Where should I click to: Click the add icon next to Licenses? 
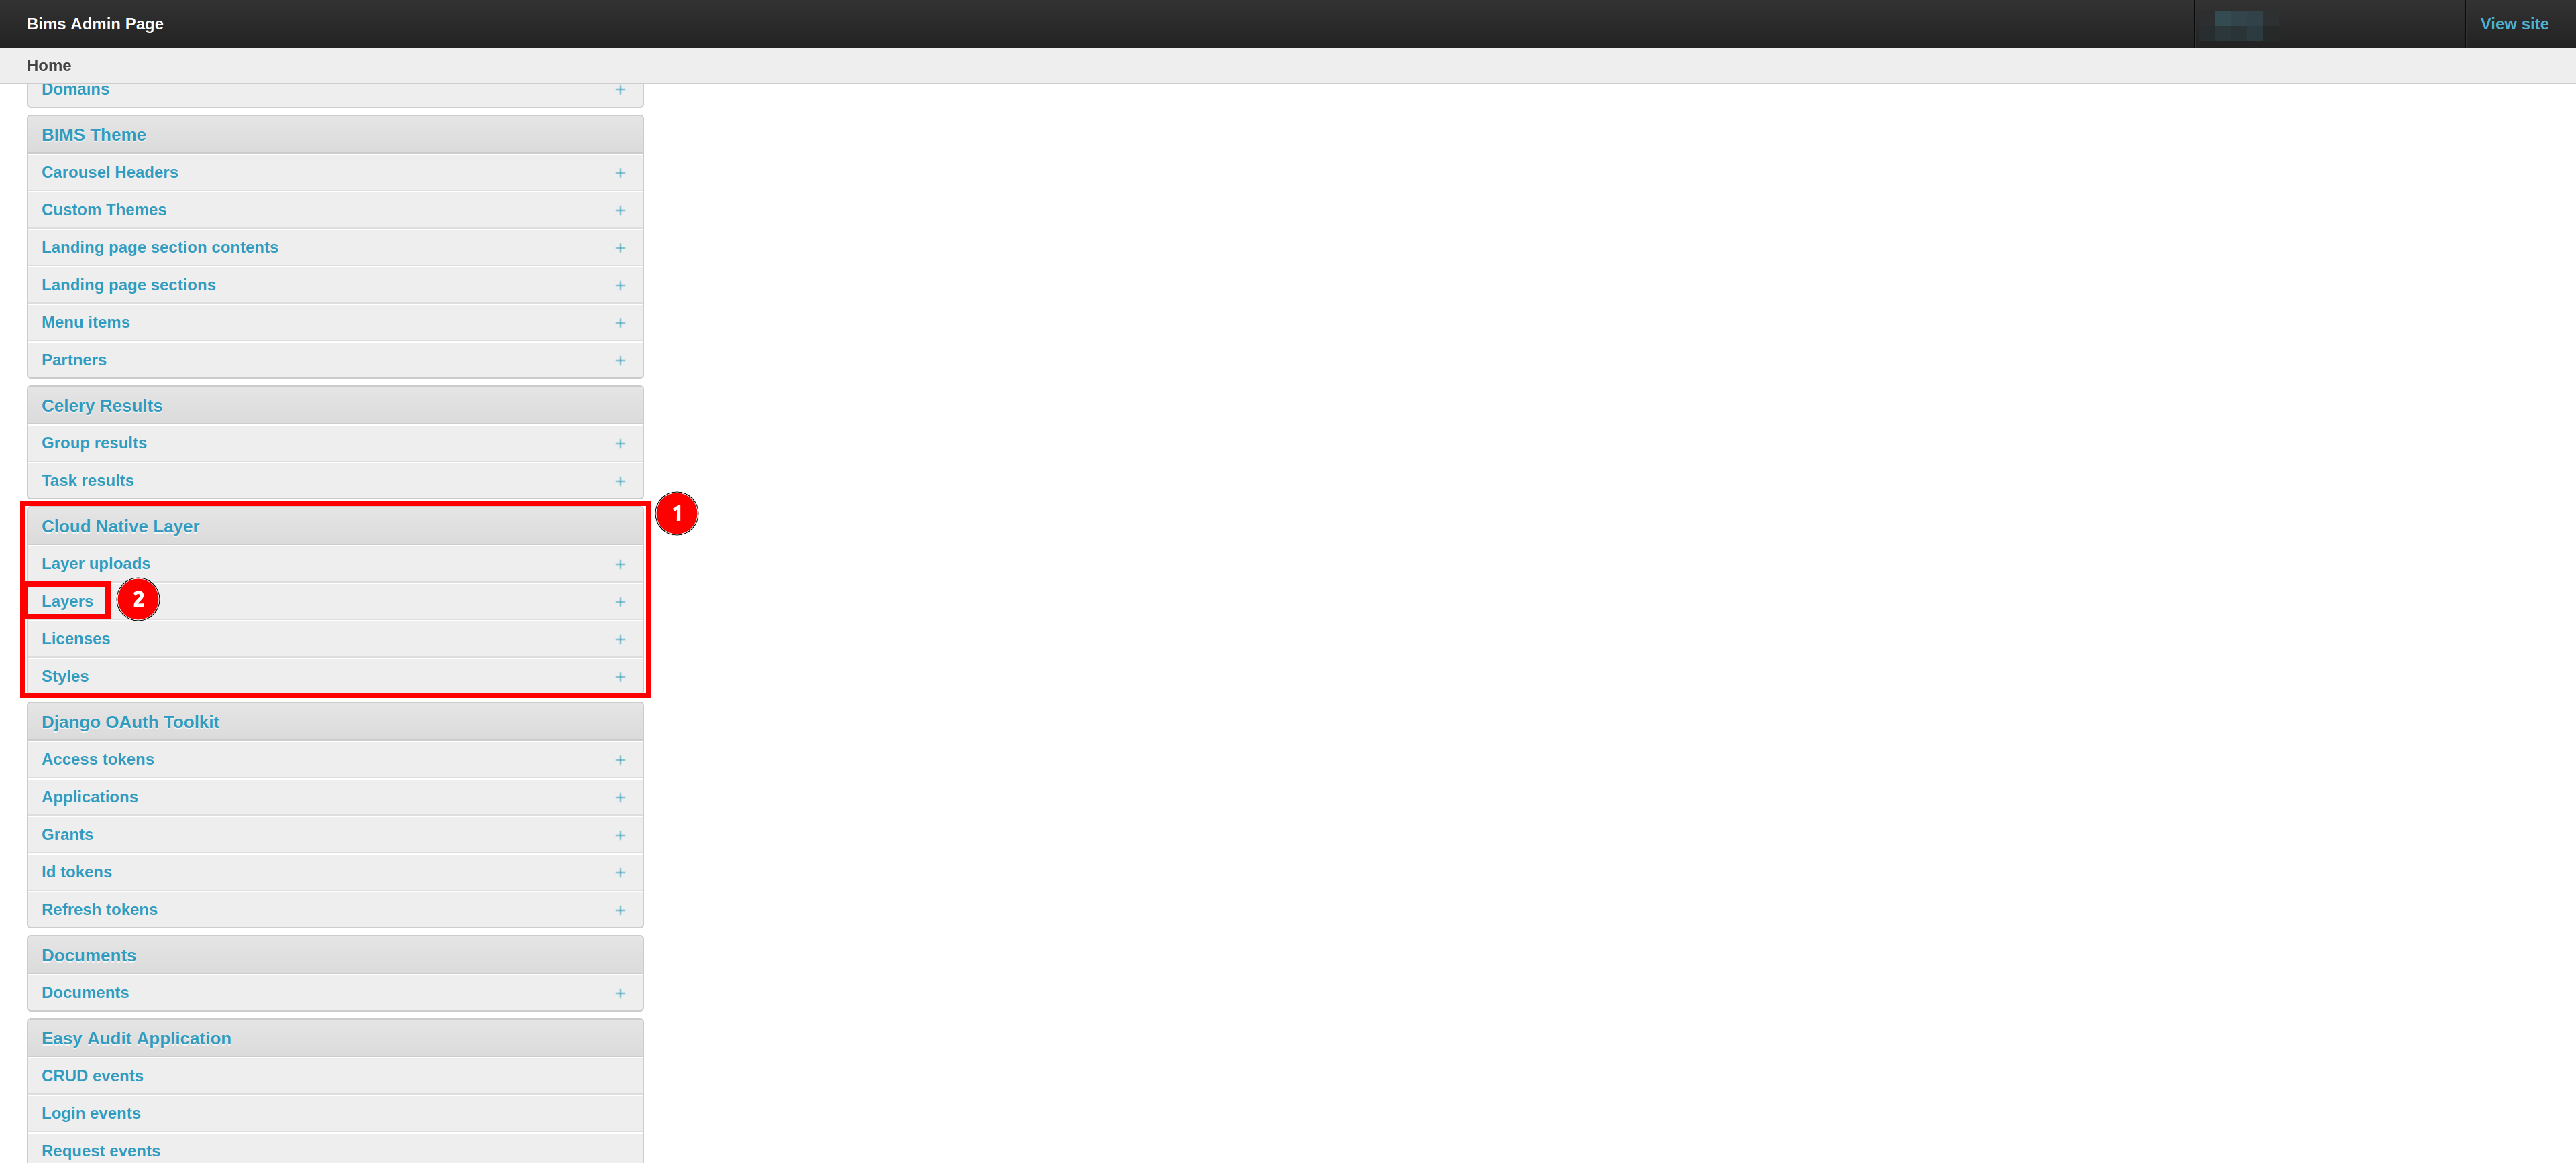point(621,639)
